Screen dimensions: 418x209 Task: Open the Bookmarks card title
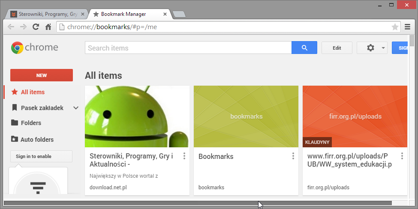216,157
